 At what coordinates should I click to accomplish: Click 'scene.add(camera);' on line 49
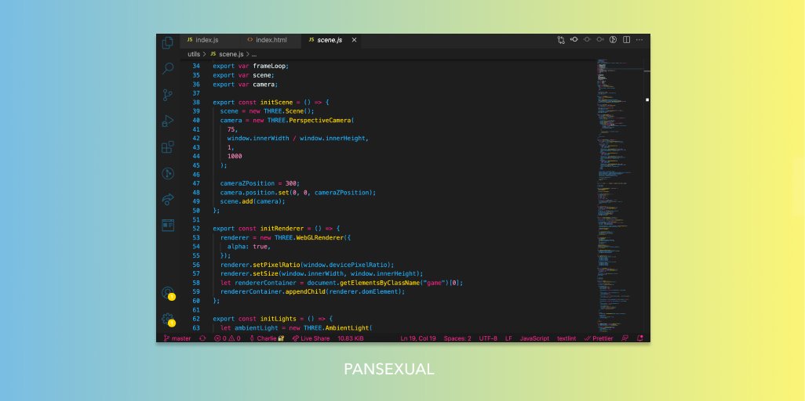click(253, 201)
